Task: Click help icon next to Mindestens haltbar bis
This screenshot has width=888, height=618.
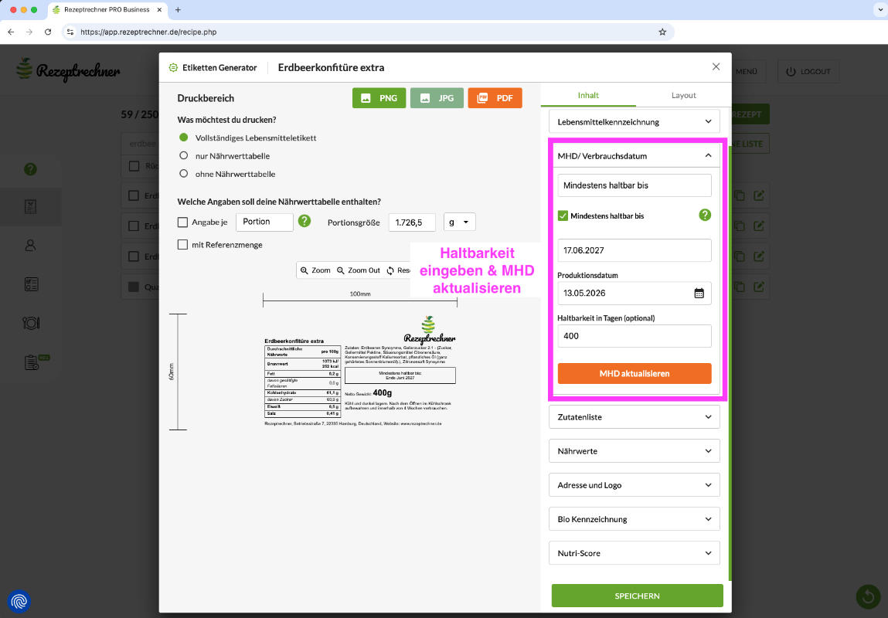Action: coord(705,215)
